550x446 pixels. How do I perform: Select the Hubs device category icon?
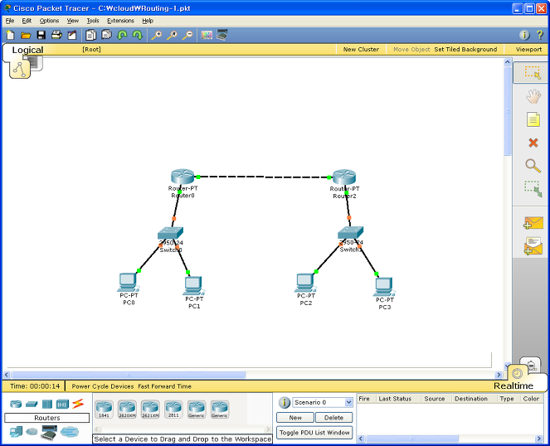click(x=47, y=405)
